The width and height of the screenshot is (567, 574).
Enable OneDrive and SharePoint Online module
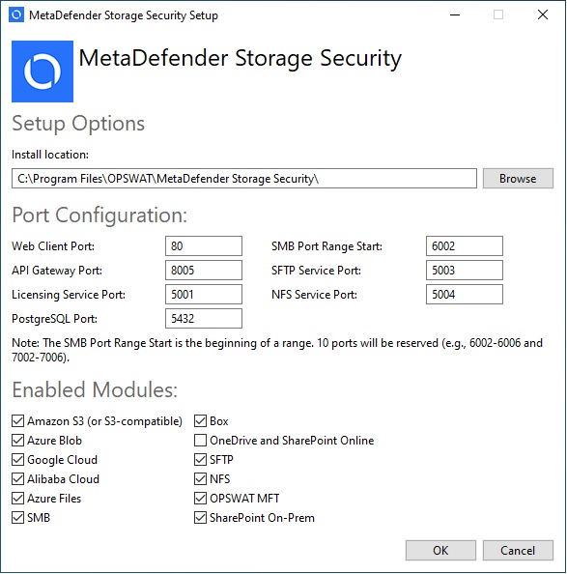point(200,441)
